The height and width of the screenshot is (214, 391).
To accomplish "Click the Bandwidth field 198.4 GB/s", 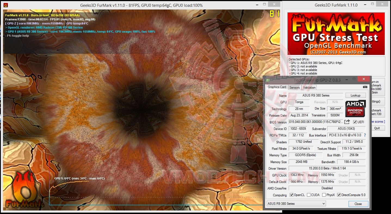I will click(352, 162).
